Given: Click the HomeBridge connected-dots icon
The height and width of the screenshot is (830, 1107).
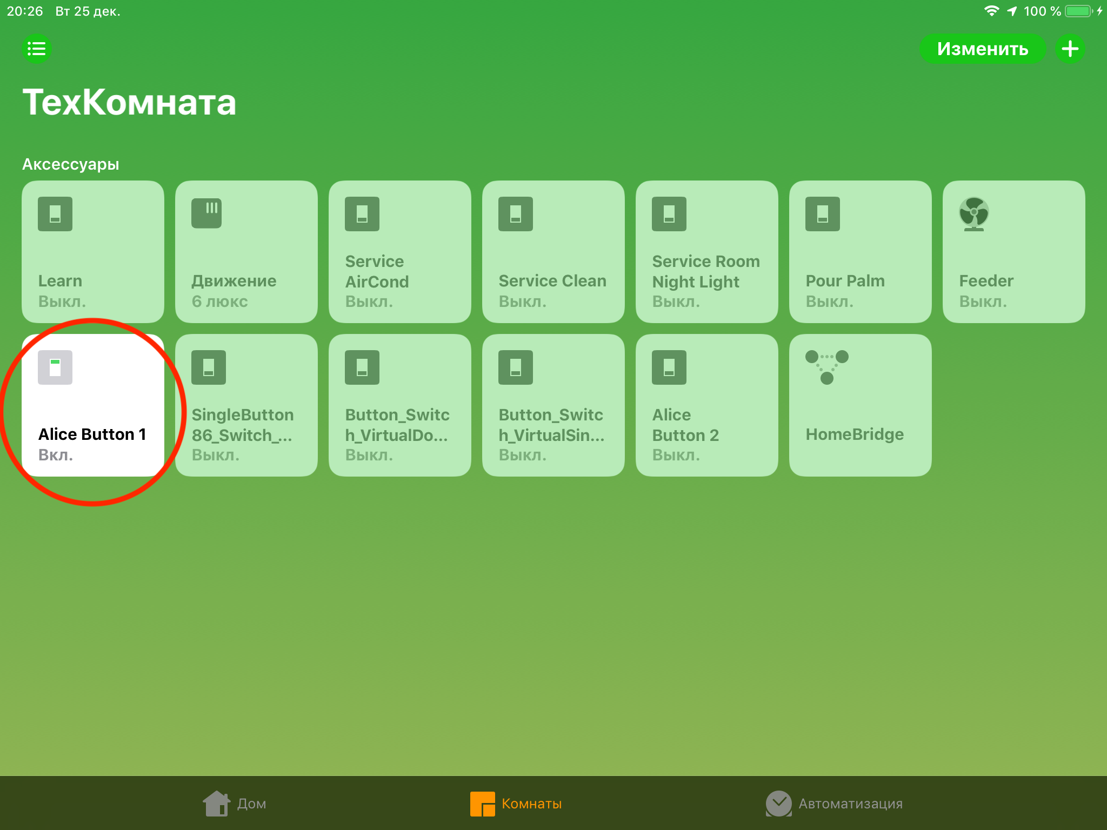Looking at the screenshot, I should point(827,367).
